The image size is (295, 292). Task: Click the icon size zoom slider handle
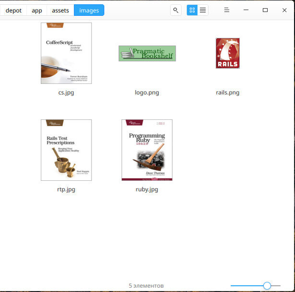(267, 286)
